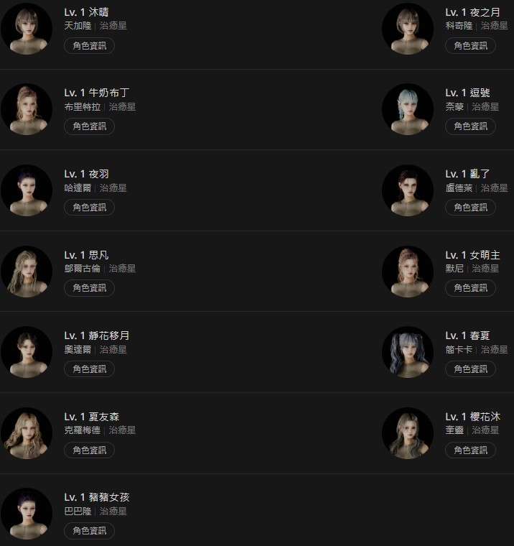514x546 pixels.
Task: Click the purple-haired avatar of 夜羽
Action: pyautogui.click(x=27, y=190)
